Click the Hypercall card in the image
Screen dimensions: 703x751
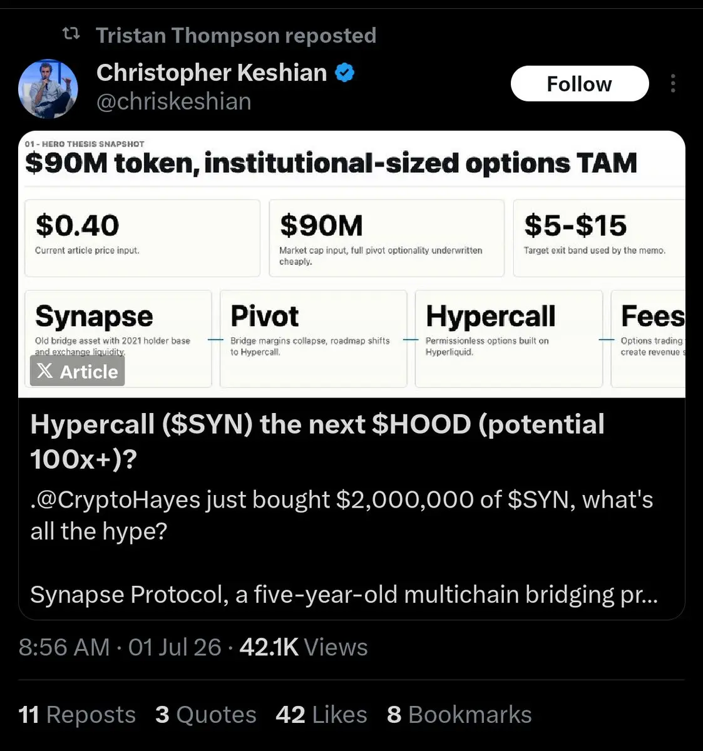[x=508, y=339]
